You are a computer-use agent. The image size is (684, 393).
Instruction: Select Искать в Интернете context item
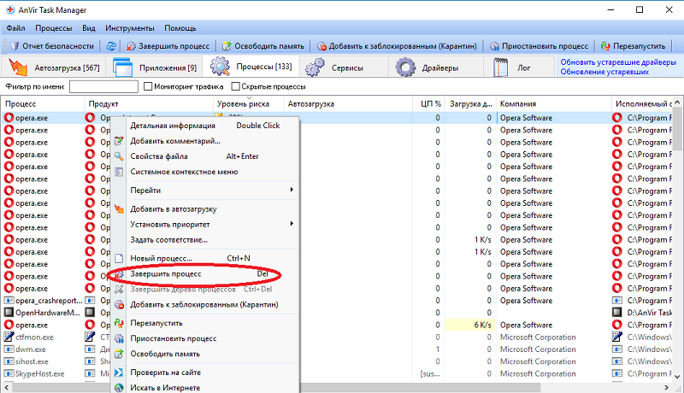coord(205,387)
